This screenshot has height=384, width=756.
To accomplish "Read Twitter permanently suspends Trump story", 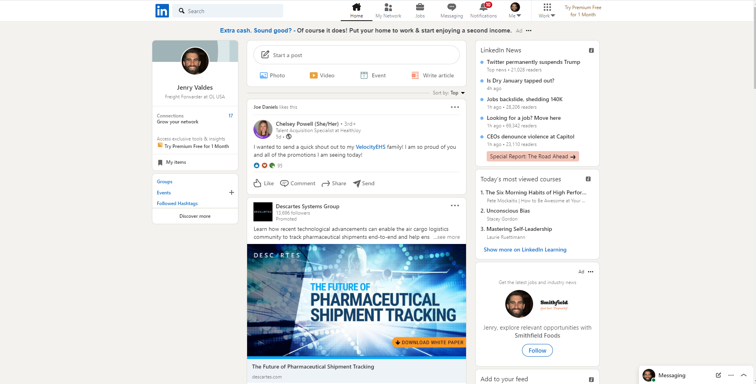I will [x=533, y=62].
